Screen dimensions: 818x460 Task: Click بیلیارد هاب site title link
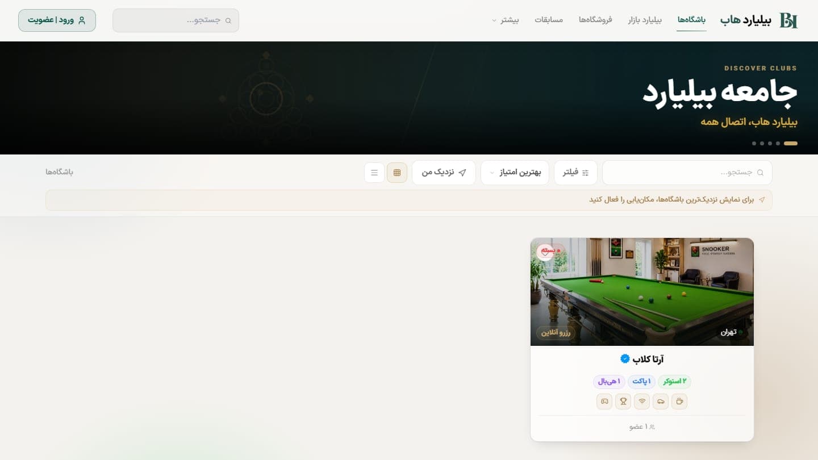click(x=746, y=20)
